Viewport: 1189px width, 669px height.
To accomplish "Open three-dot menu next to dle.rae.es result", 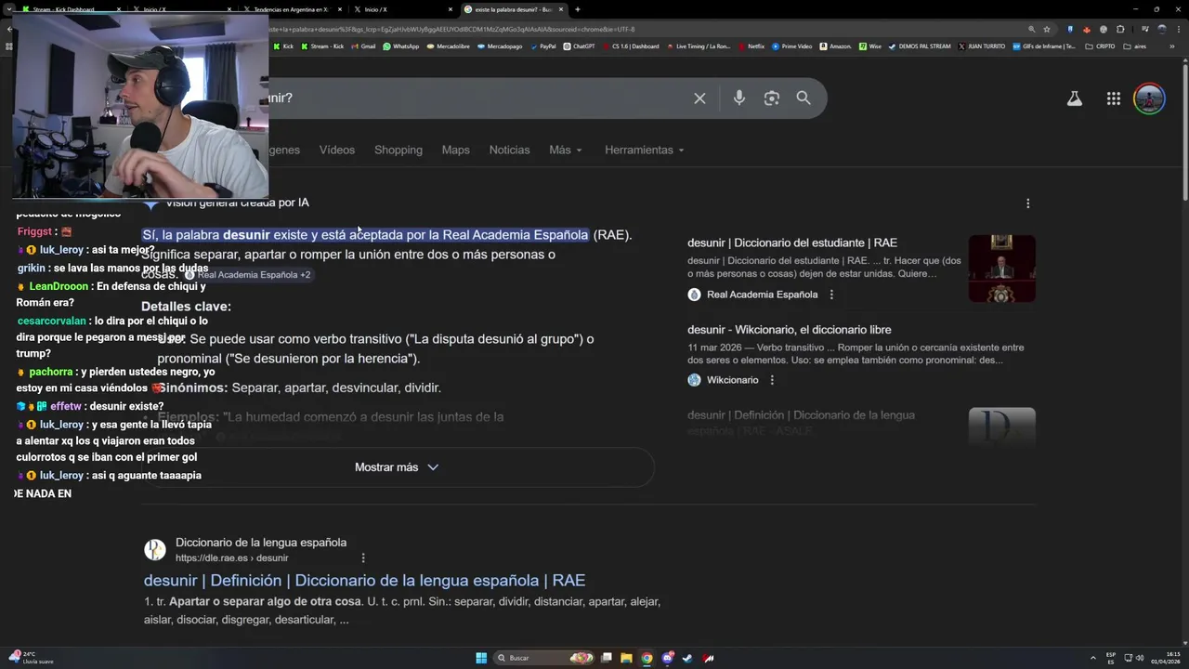I will click(363, 557).
